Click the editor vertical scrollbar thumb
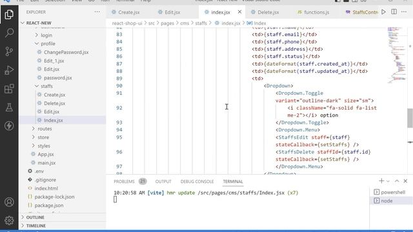Image resolution: width=413 pixels, height=232 pixels. point(410,117)
